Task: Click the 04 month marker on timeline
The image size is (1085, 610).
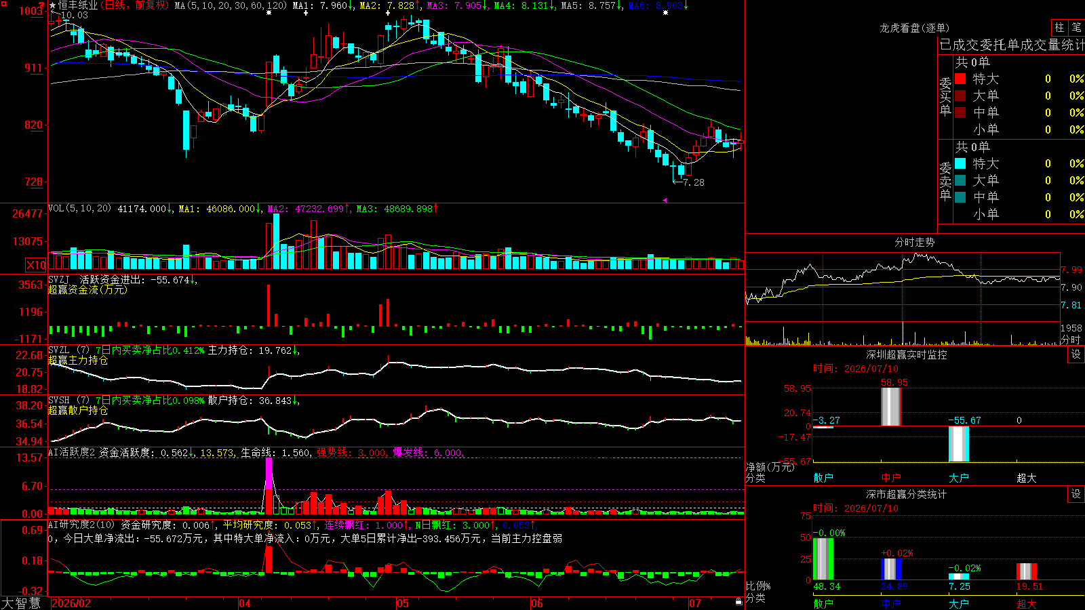Action: [245, 603]
